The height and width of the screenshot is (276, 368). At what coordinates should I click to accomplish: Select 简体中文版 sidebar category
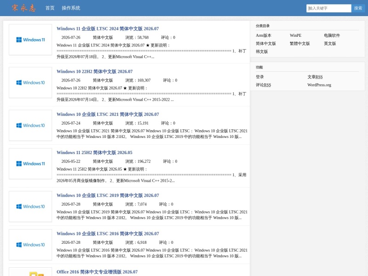pyautogui.click(x=266, y=43)
